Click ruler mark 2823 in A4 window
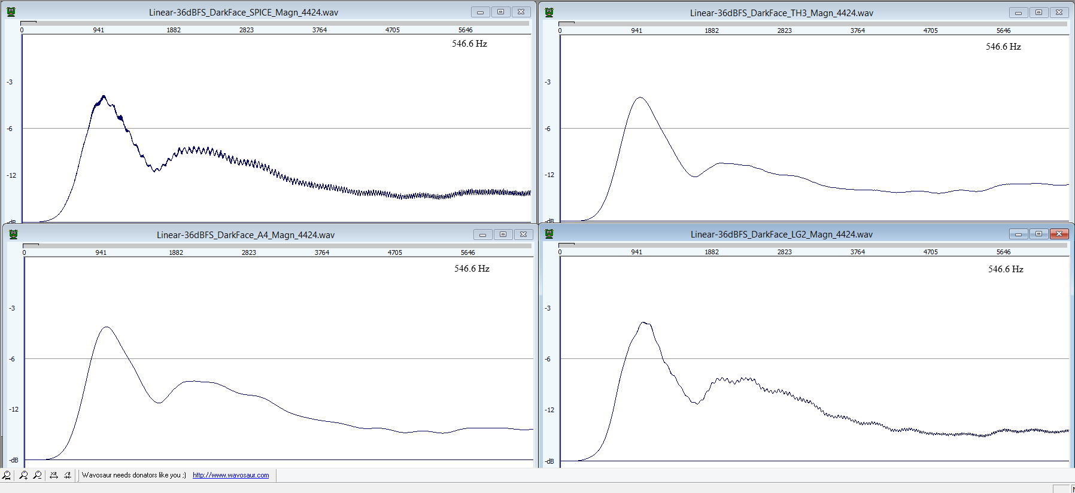The width and height of the screenshot is (1075, 493). [249, 252]
